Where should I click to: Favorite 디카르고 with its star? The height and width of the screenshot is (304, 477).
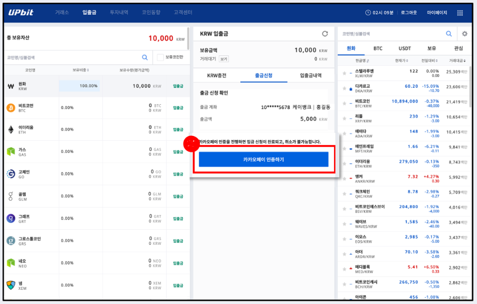click(344, 88)
